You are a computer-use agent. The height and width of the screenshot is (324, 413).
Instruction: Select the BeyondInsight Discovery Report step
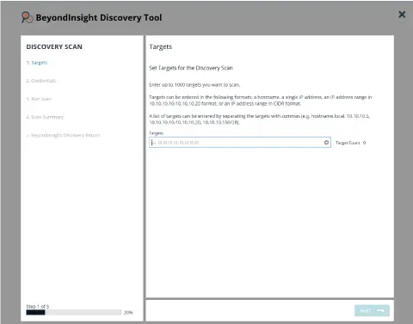pyautogui.click(x=63, y=135)
